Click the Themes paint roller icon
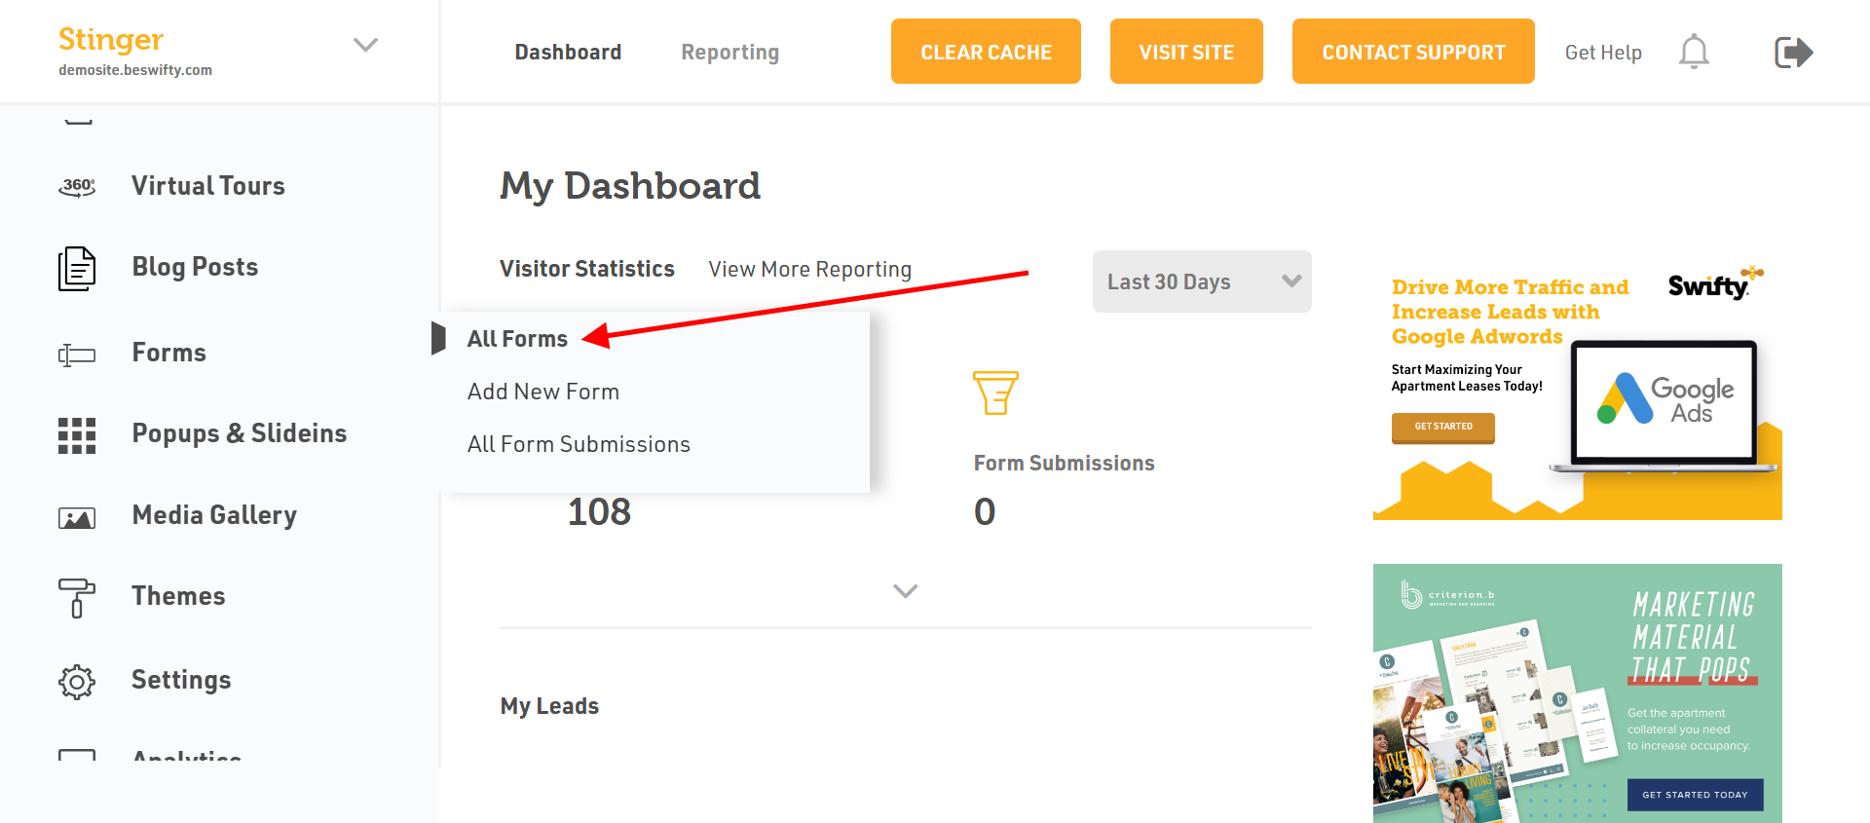1870x823 pixels. pos(77,598)
